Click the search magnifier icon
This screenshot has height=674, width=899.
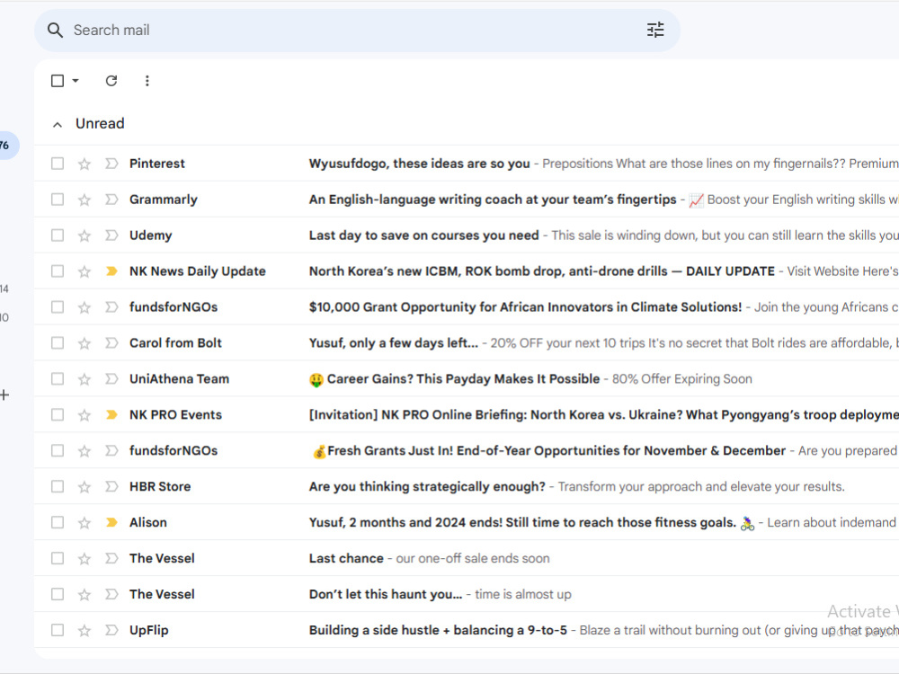coord(55,30)
